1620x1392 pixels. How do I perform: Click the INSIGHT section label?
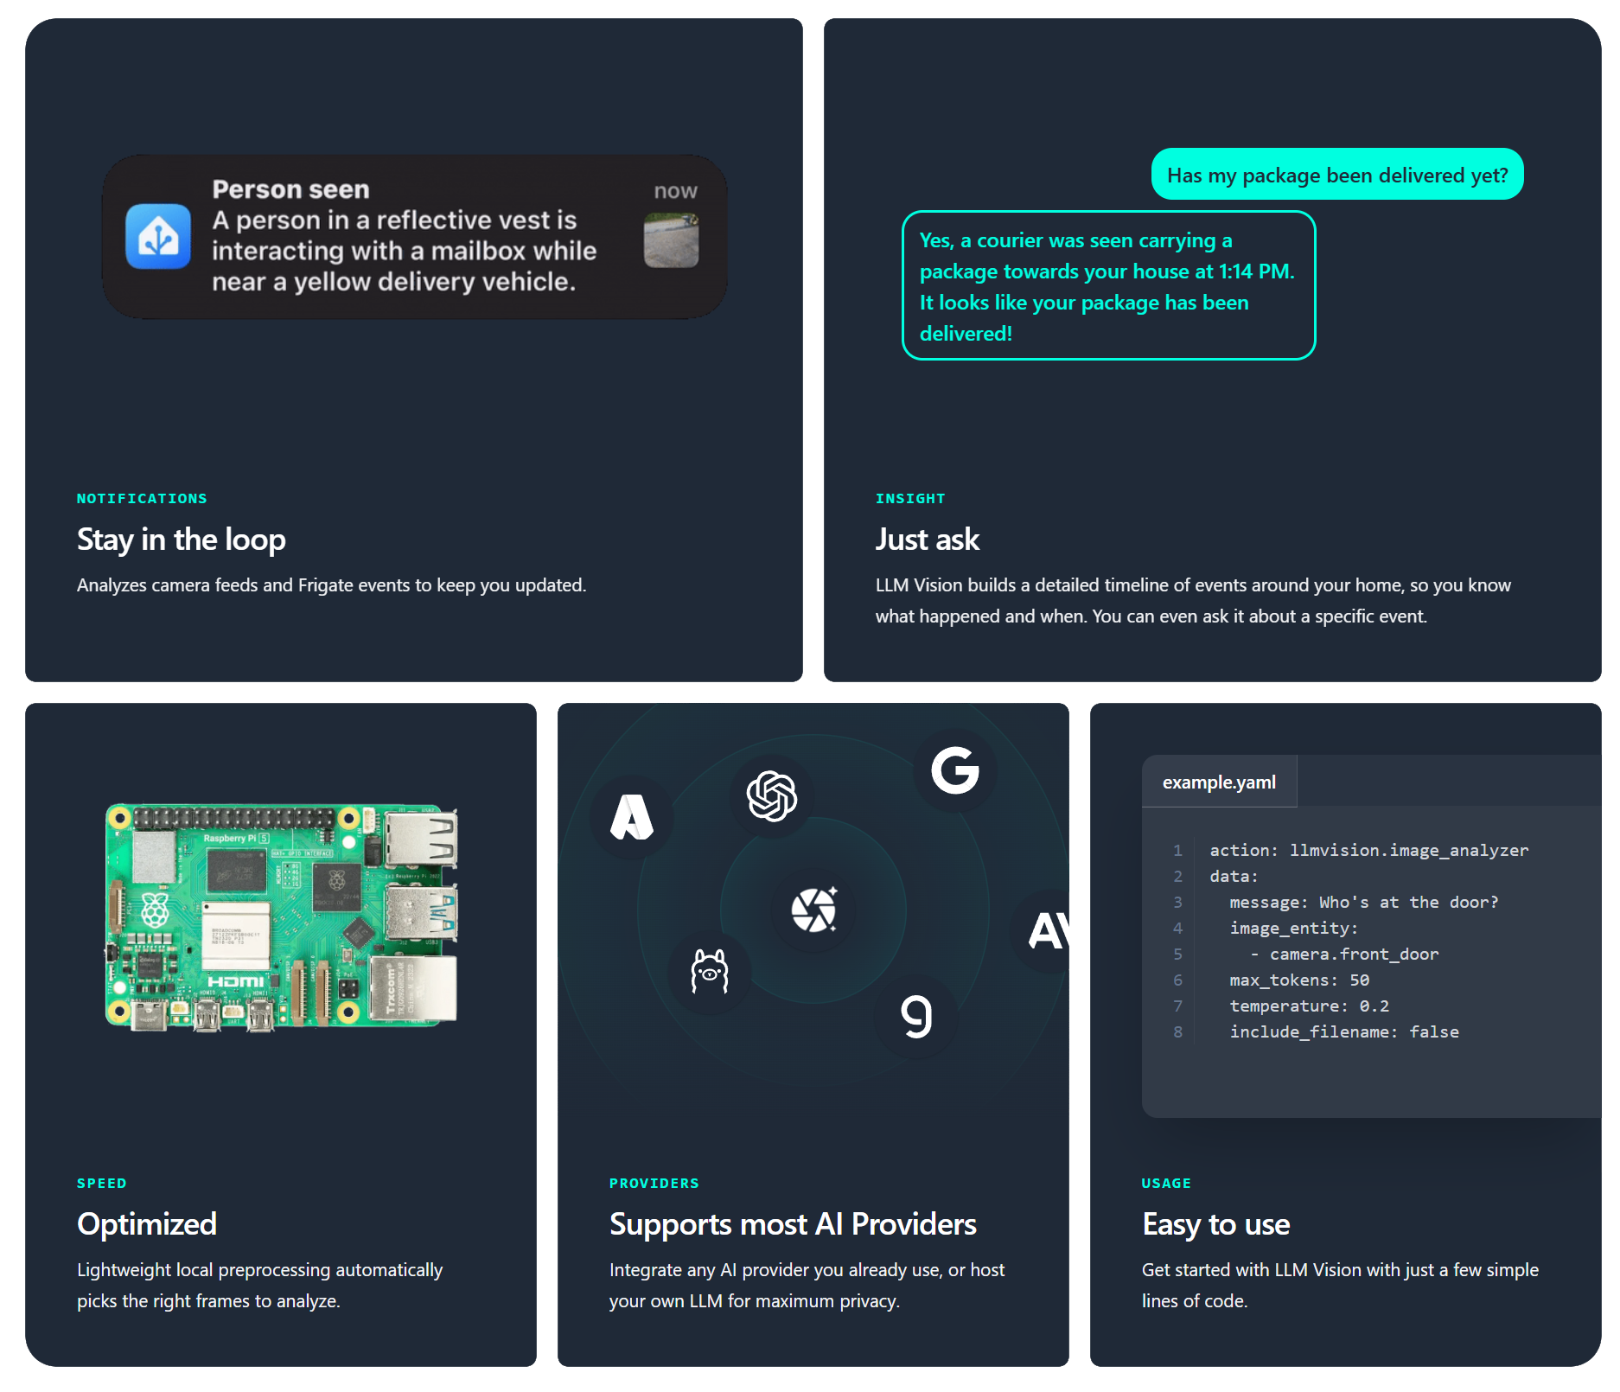[910, 498]
